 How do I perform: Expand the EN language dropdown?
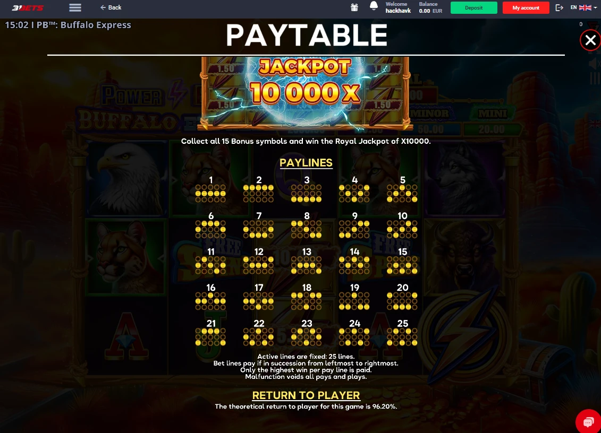click(x=583, y=7)
